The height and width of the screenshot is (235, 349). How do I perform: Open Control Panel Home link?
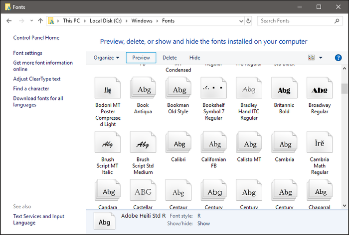click(36, 38)
